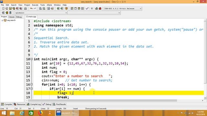
Task: Open the Compile Log bottom tab
Action: (x=34, y=104)
